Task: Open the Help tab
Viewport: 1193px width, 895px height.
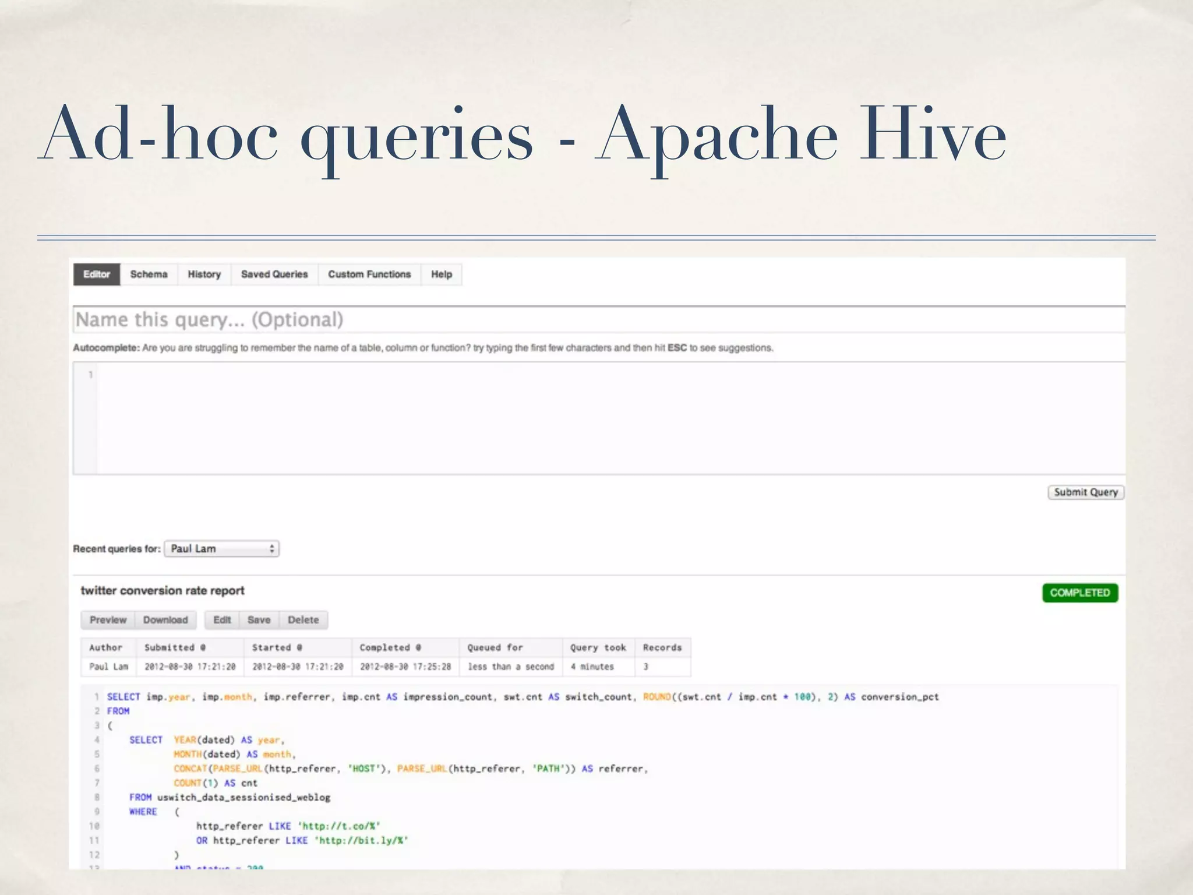Action: [442, 274]
